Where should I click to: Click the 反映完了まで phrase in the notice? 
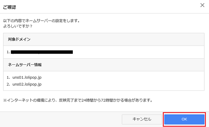70,100
